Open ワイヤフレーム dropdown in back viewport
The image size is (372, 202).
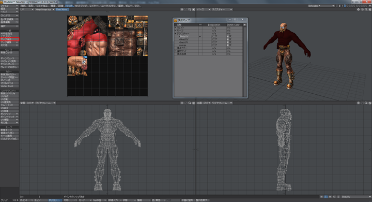[x=45, y=103]
